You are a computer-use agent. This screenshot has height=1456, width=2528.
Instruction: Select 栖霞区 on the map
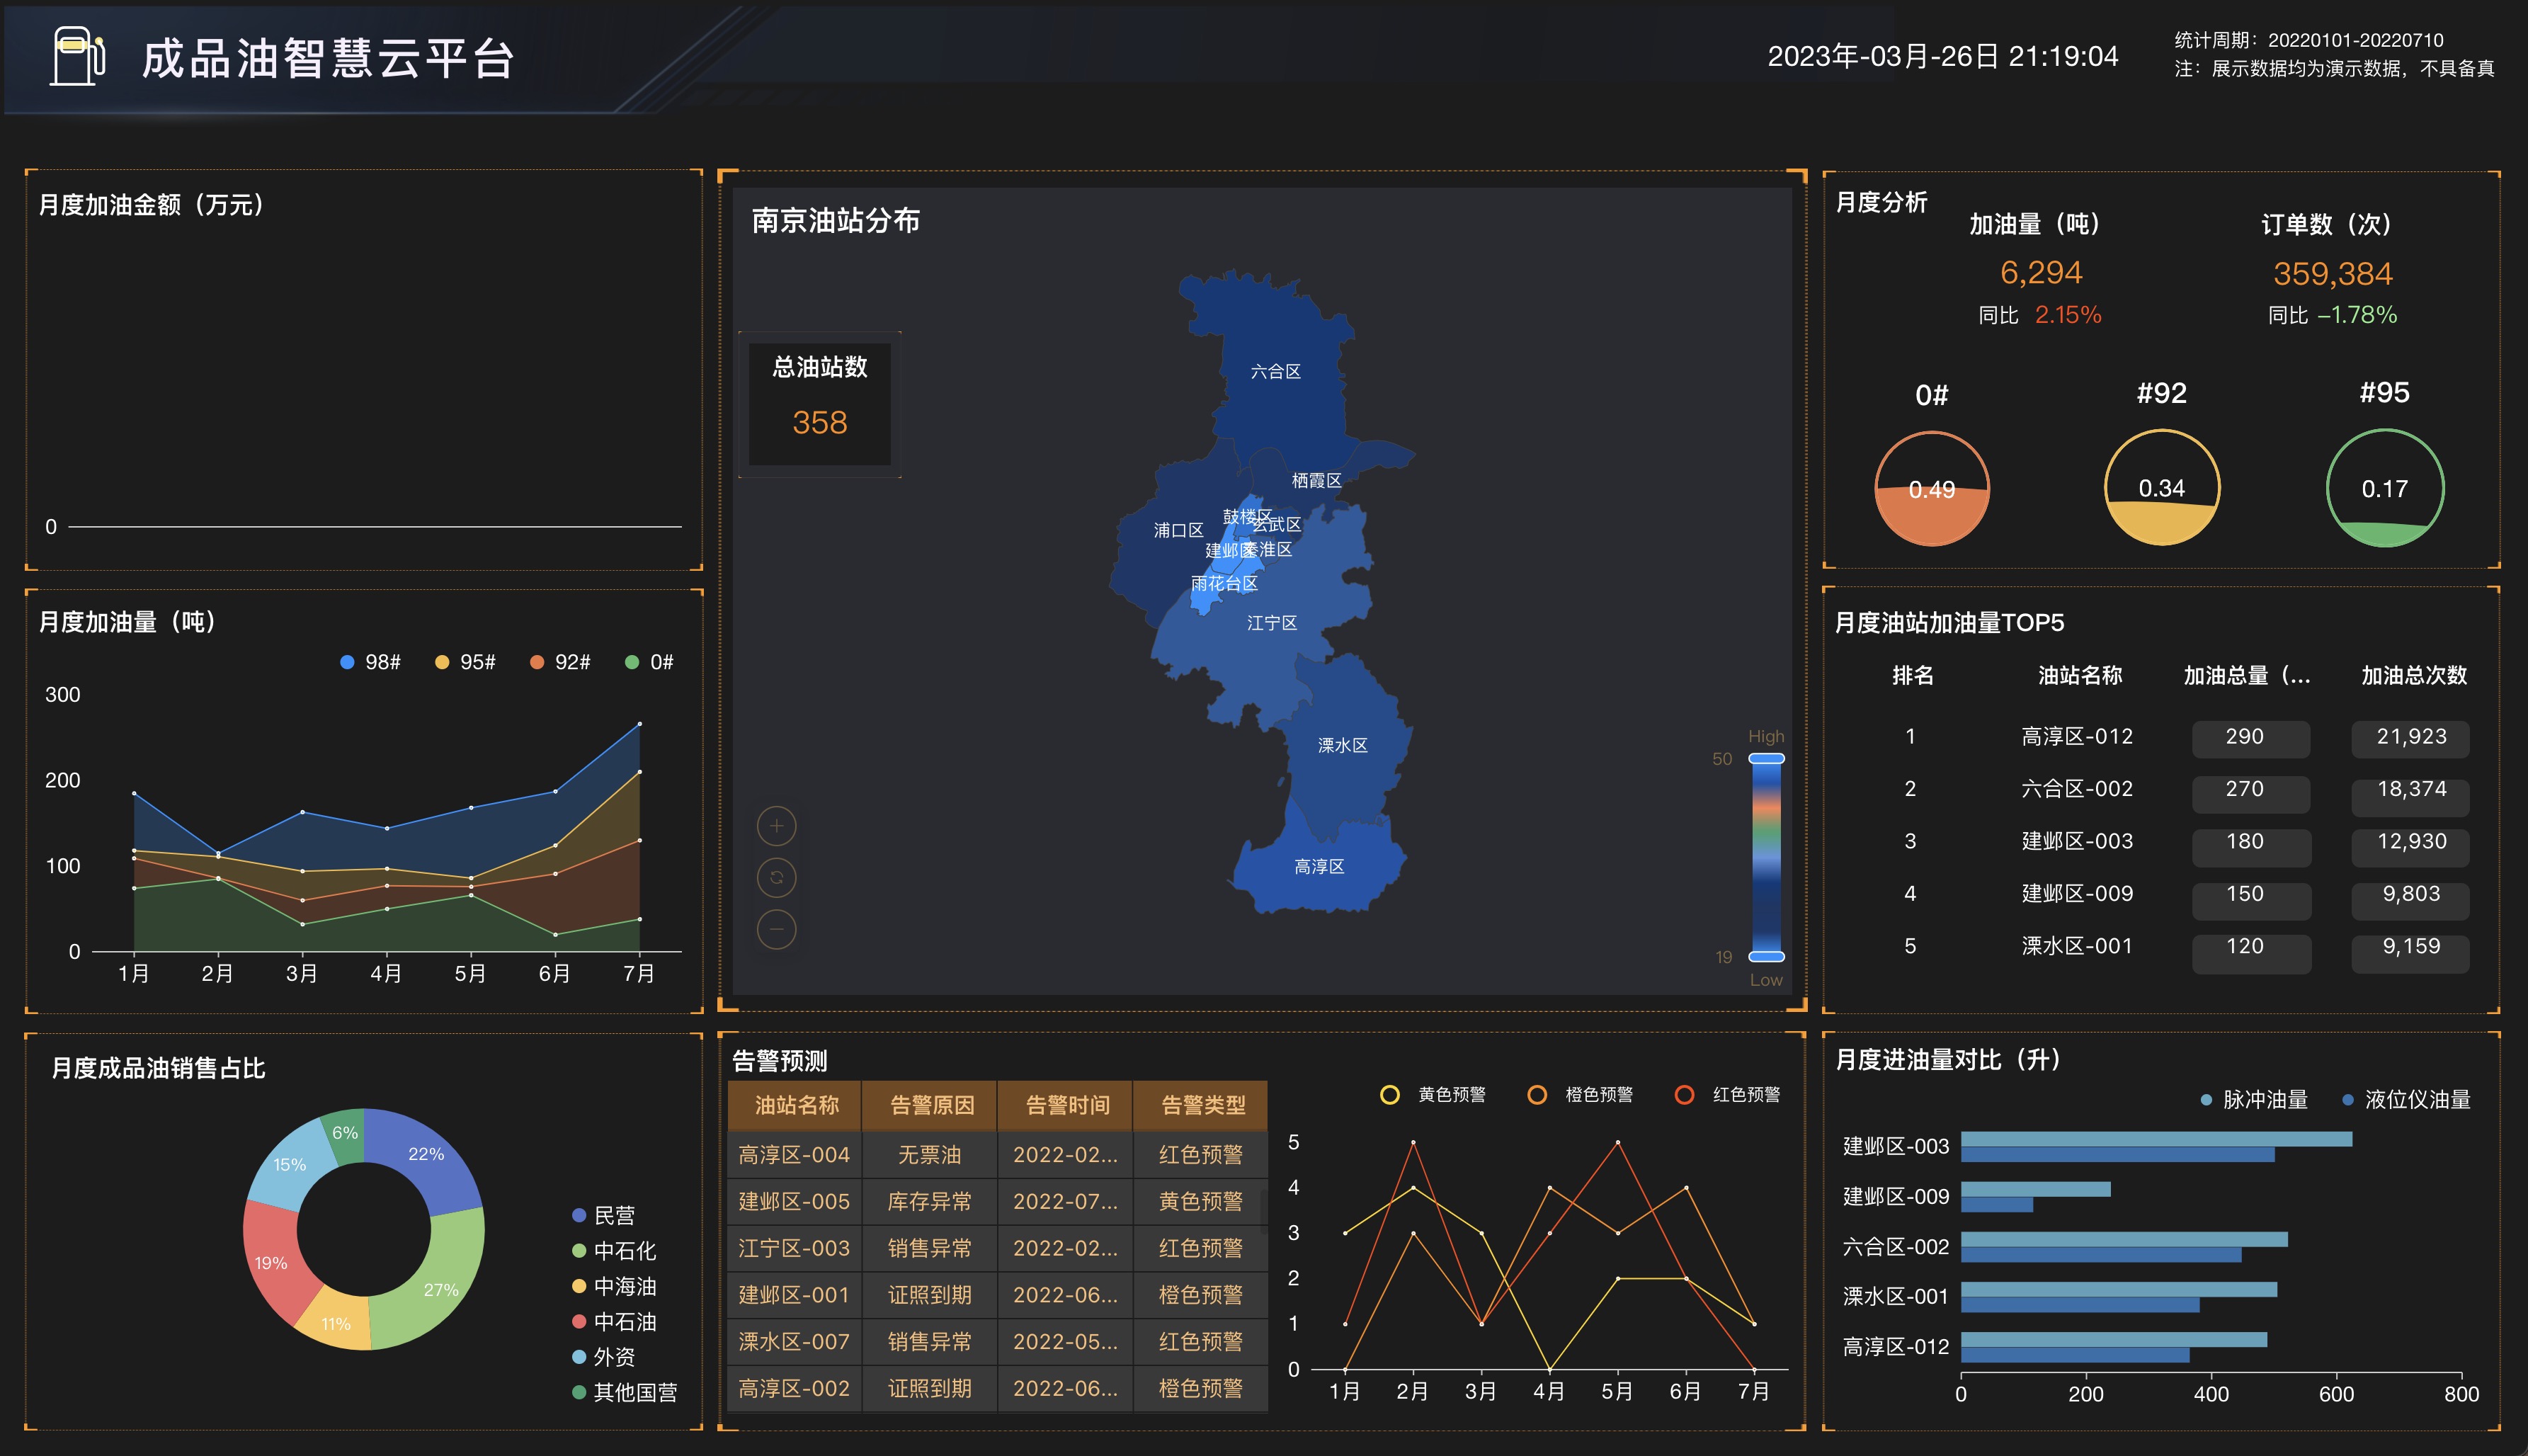(x=1316, y=480)
